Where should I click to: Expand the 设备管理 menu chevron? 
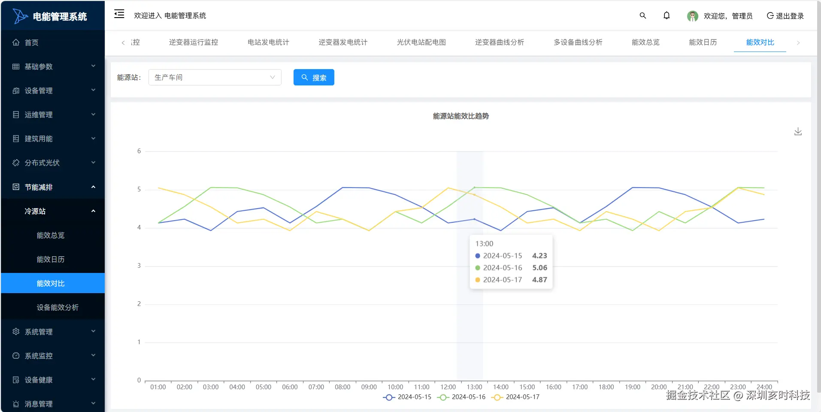(x=93, y=90)
